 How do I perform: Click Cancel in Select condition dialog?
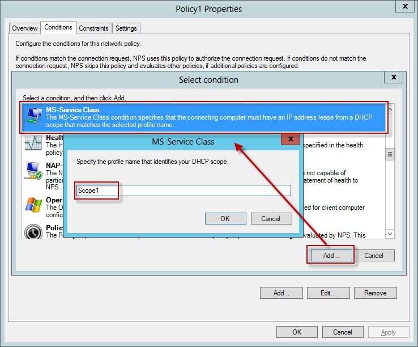[x=374, y=256]
